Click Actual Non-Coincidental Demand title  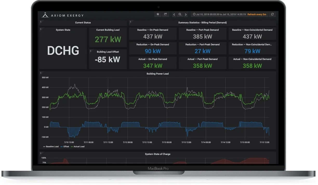click(252, 59)
